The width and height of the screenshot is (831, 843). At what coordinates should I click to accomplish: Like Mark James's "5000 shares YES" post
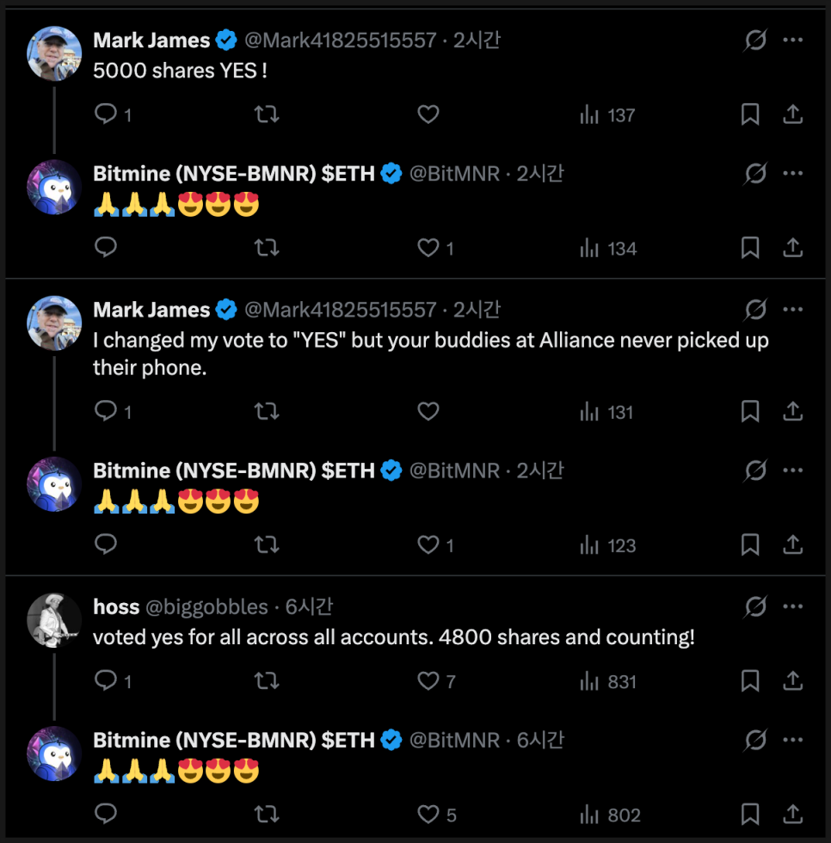click(x=428, y=114)
